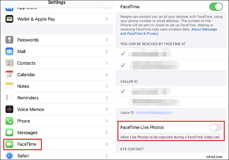The height and width of the screenshot is (160, 229).
Task: Uncheck the first reachable-at contact entry
Action: (x=171, y=54)
